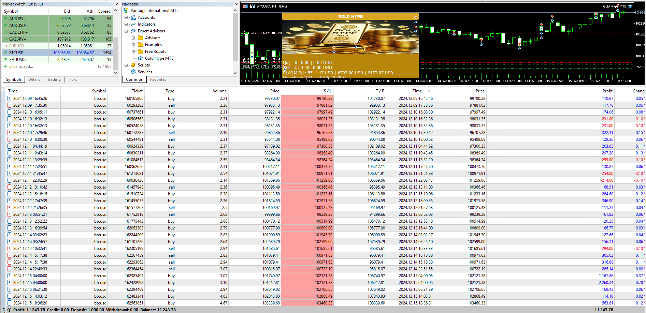Image resolution: width=646 pixels, height=313 pixels.
Task: Select the CADCHF+ symbol row
Action: click(57, 32)
